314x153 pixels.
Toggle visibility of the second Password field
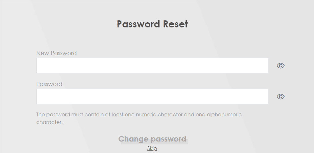point(281,97)
